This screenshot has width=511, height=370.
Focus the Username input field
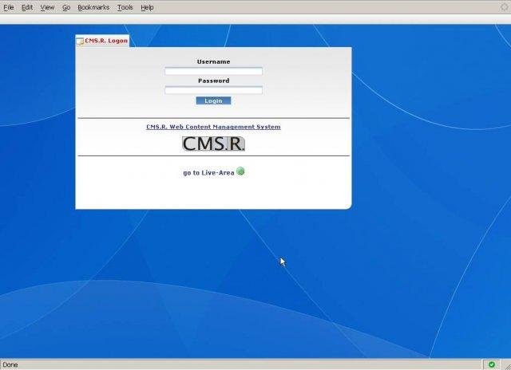[213, 71]
